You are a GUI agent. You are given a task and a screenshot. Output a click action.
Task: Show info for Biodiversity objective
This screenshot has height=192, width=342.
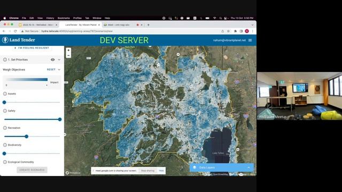click(x=5, y=145)
